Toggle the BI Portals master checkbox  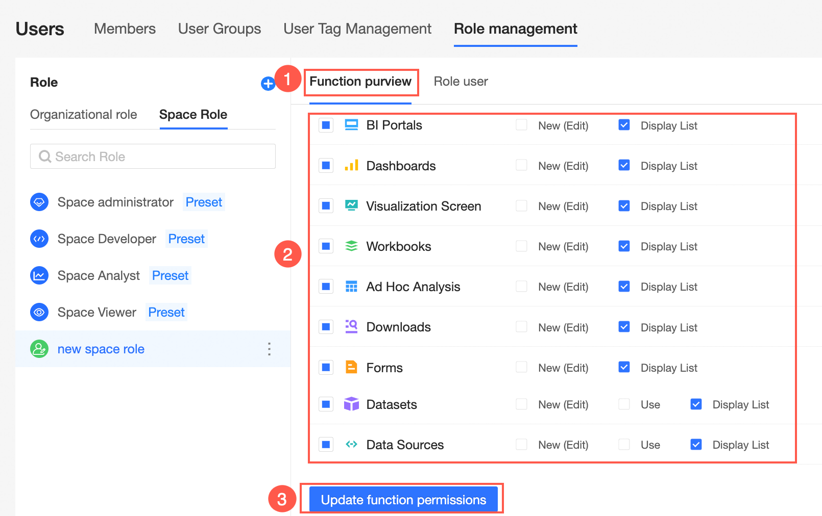pyautogui.click(x=326, y=125)
